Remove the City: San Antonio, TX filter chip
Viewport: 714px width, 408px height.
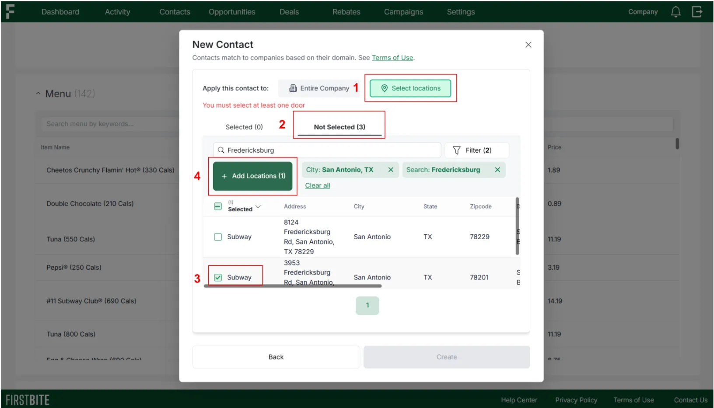pos(391,170)
